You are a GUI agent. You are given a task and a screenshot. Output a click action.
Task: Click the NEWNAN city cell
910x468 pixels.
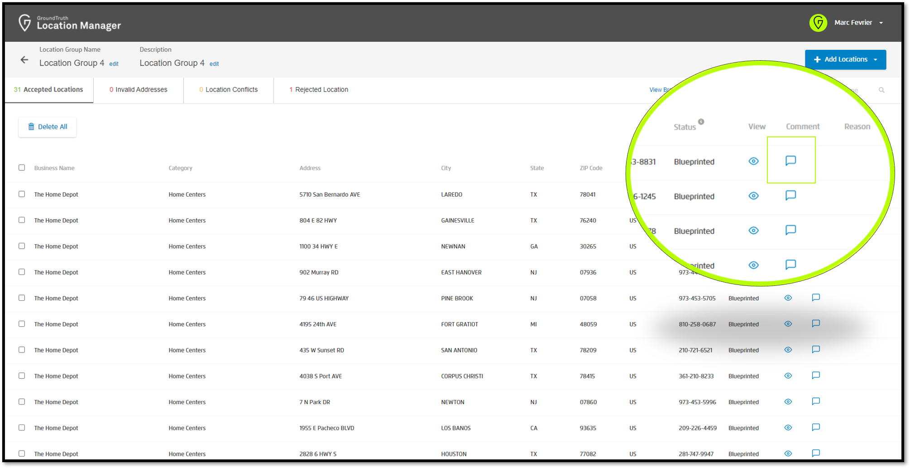(x=453, y=246)
